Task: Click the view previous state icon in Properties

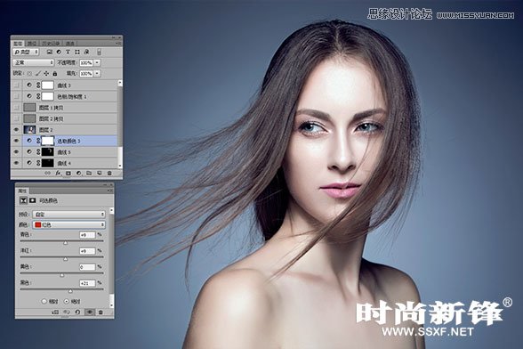Action: (x=67, y=312)
